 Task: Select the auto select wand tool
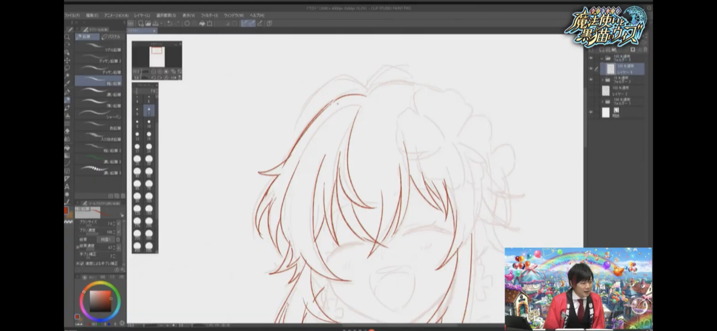(x=67, y=76)
